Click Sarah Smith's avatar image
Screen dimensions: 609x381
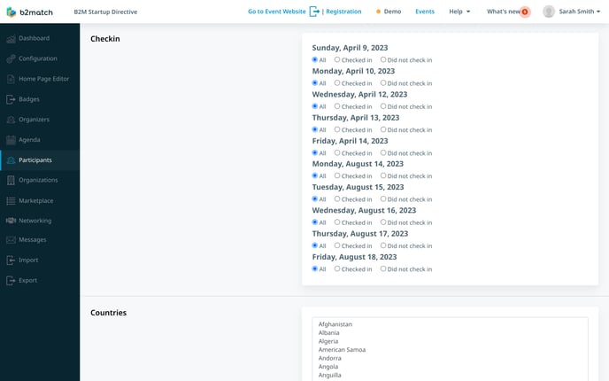click(x=549, y=12)
